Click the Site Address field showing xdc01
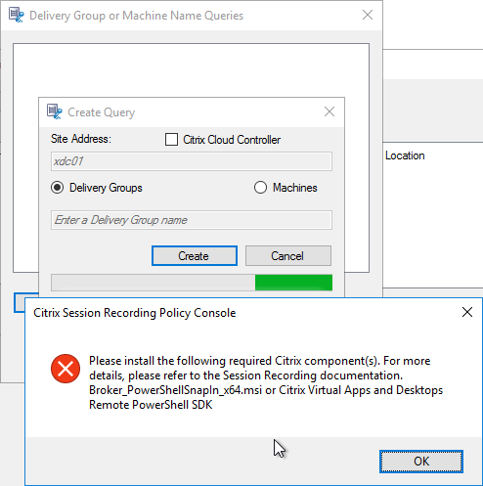Image resolution: width=483 pixels, height=486 pixels. pos(192,161)
